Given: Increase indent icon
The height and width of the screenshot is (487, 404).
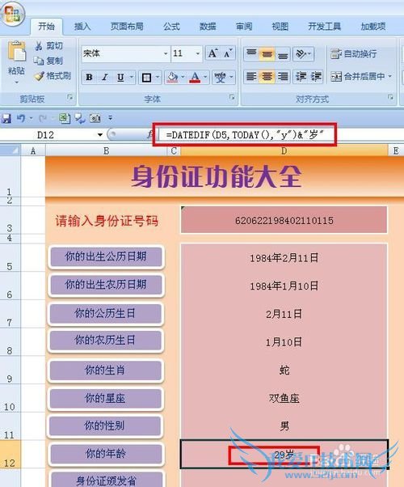Looking at the screenshot, I should (316, 76).
